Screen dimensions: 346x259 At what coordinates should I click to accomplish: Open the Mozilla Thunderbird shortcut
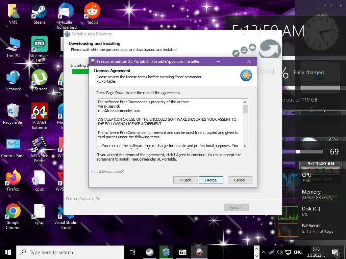(x=66, y=16)
